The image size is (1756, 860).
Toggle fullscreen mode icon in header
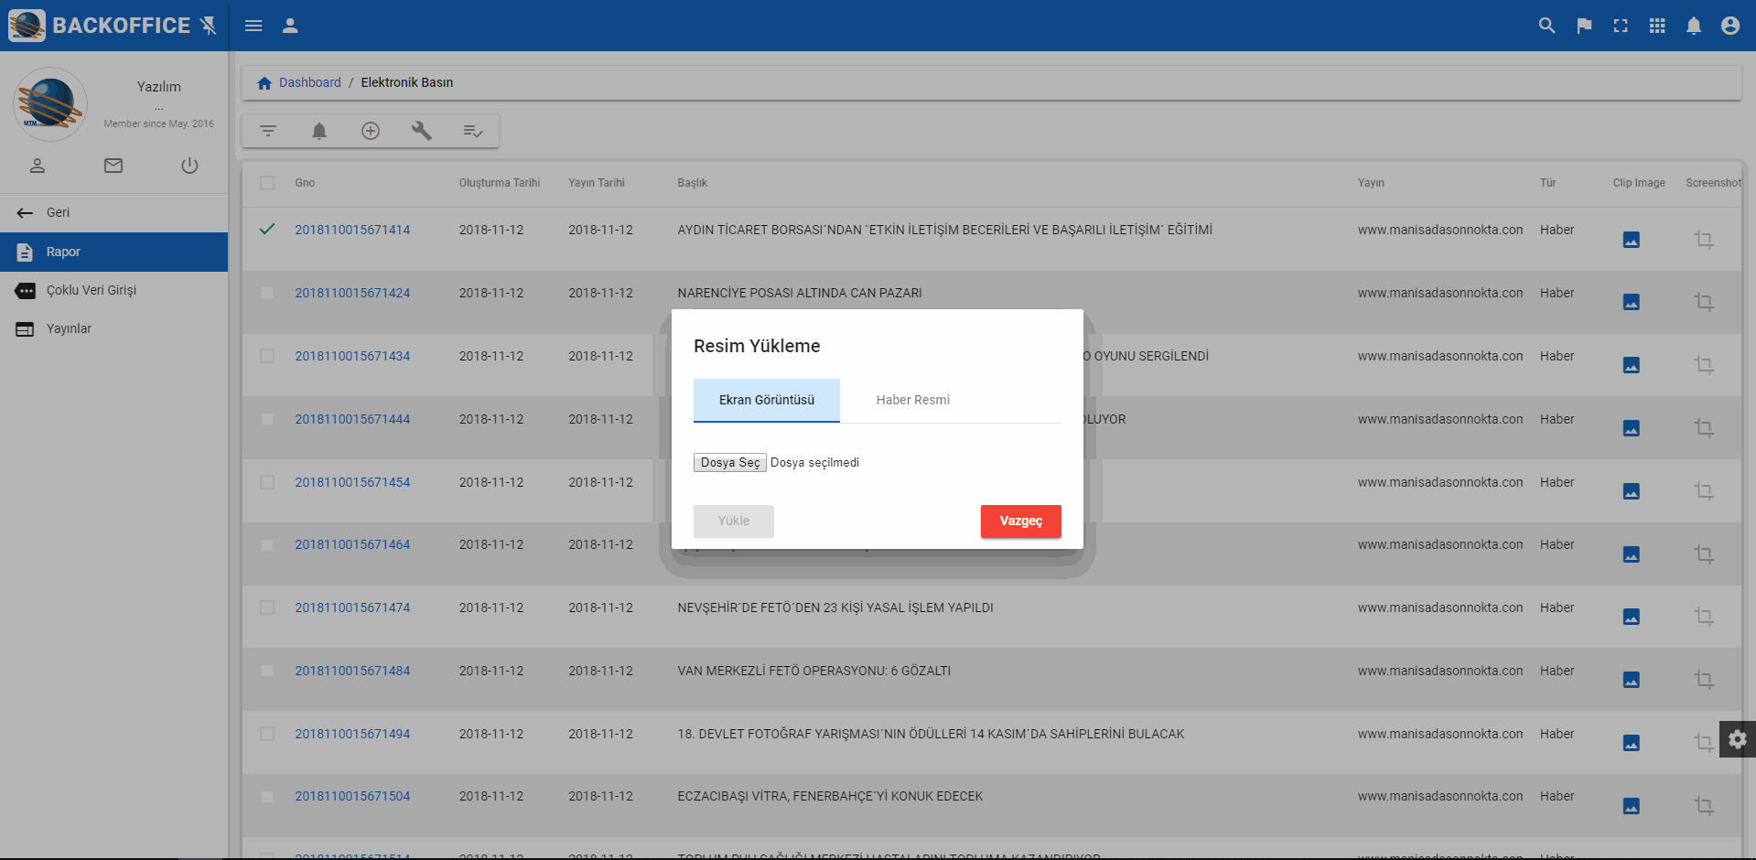coord(1621,26)
